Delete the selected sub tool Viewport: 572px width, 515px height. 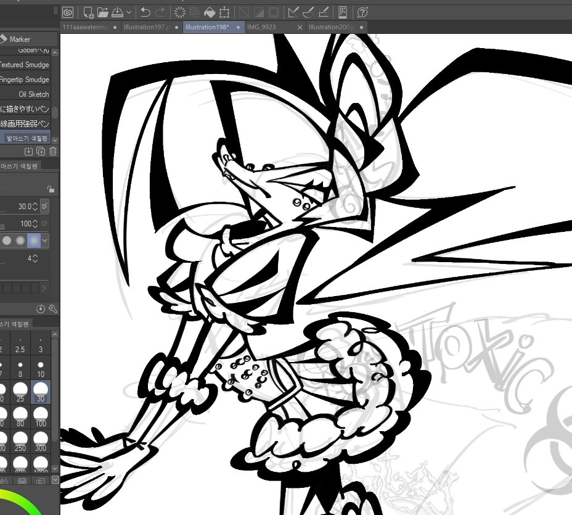[53, 151]
